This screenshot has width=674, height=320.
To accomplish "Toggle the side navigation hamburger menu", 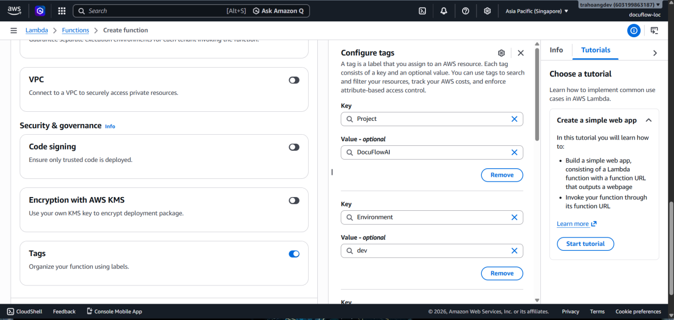I will tap(14, 30).
